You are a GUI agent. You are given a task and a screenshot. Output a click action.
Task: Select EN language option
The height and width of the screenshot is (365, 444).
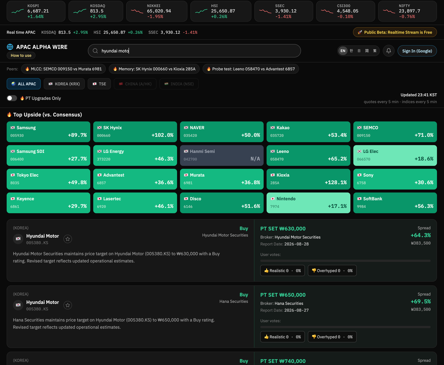coord(343,51)
